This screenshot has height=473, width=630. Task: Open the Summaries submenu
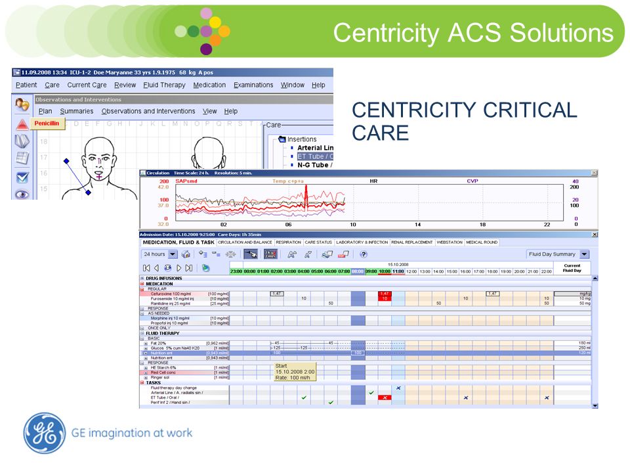[x=77, y=112]
